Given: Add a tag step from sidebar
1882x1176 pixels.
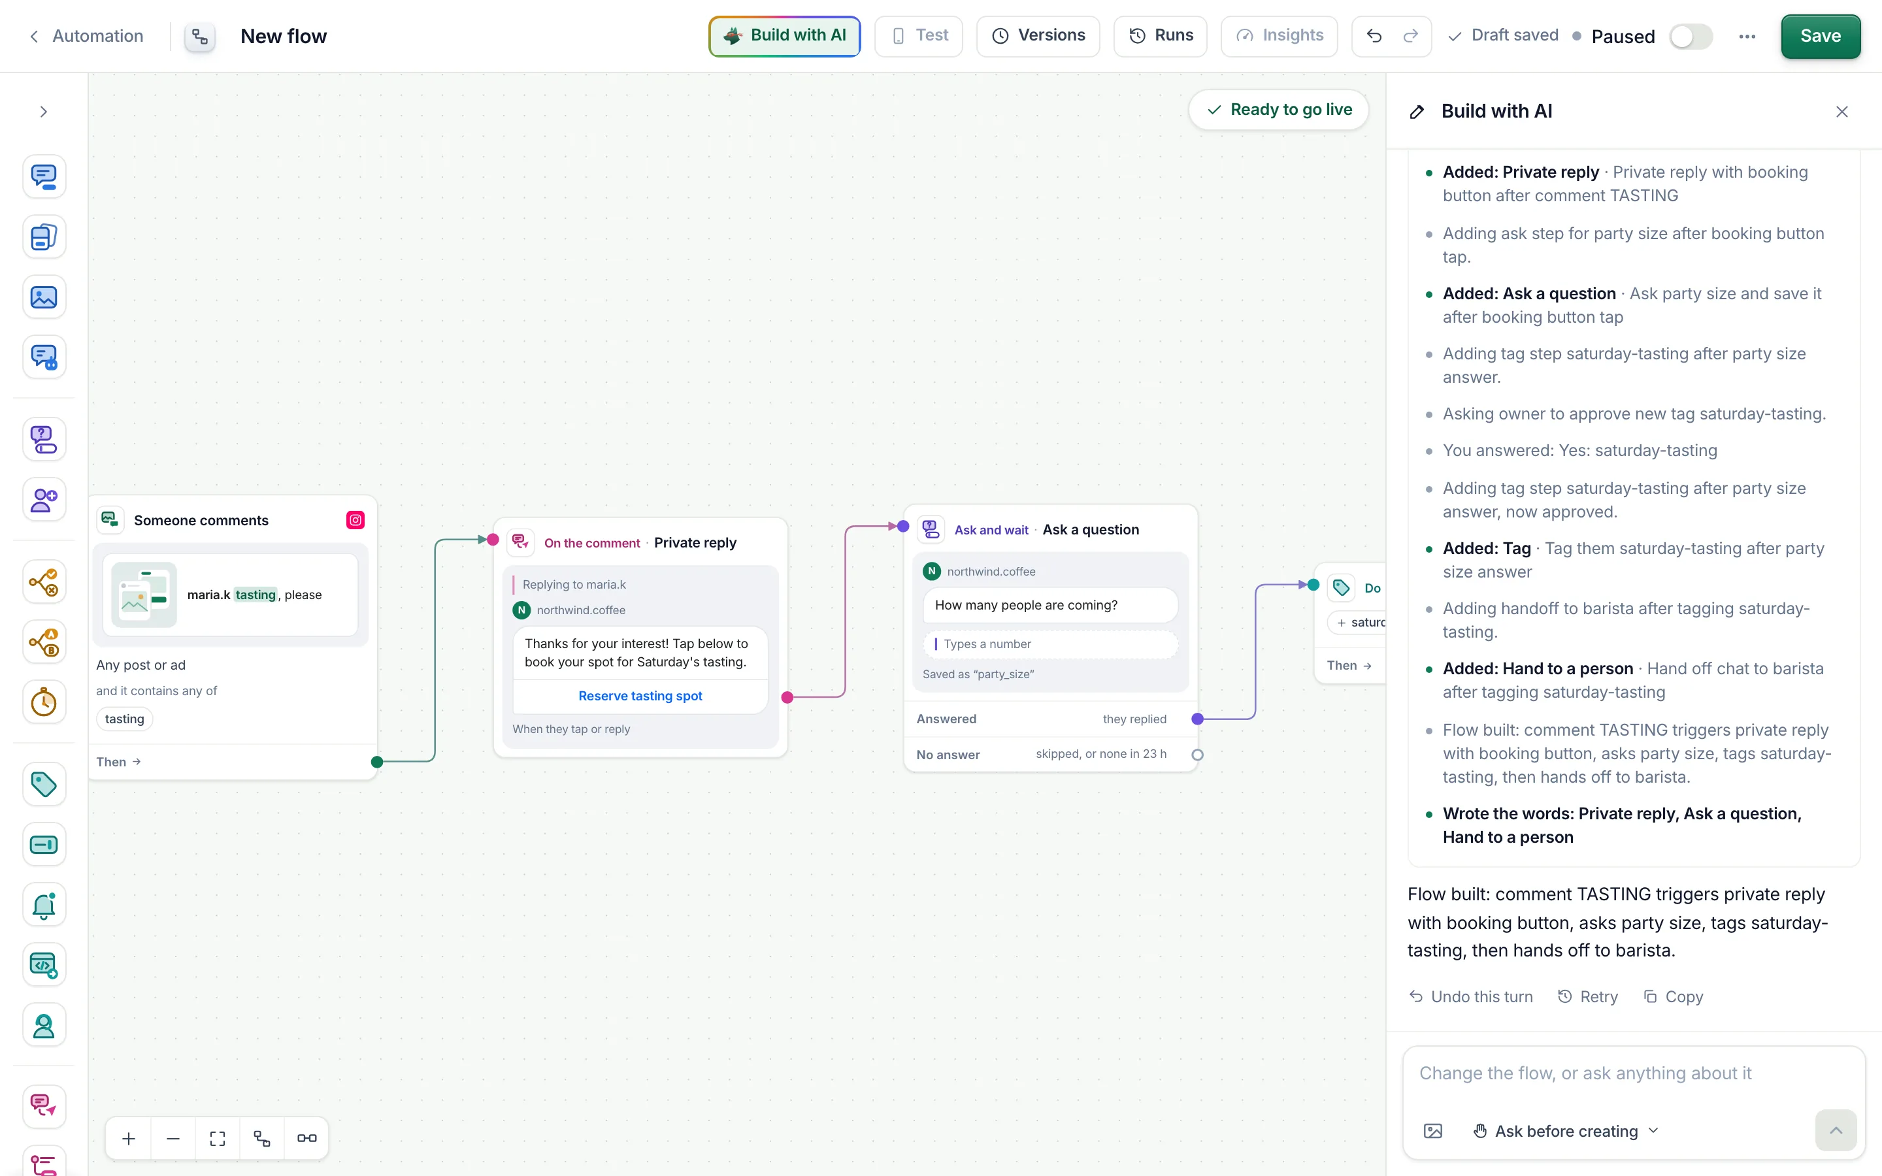Looking at the screenshot, I should click(44, 784).
